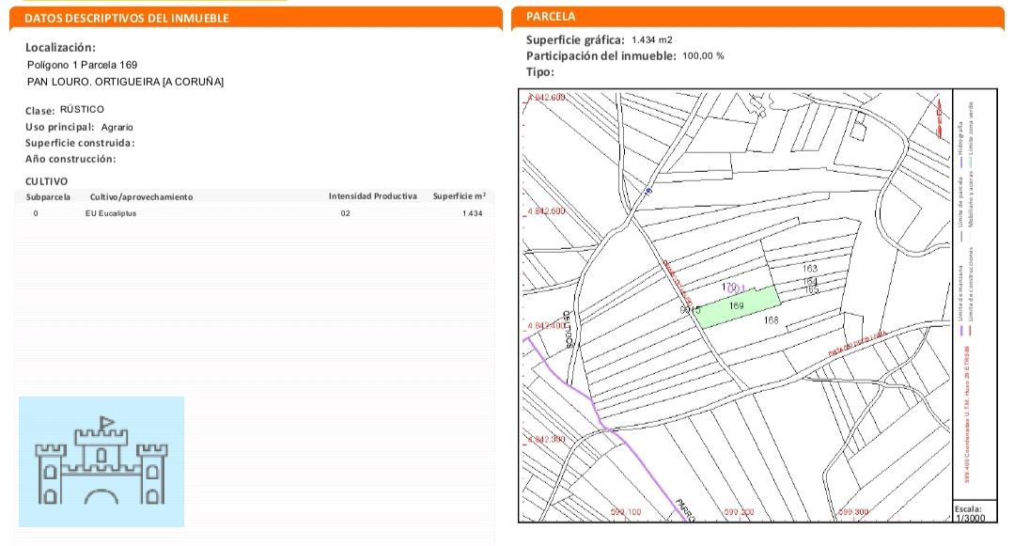Click the castle emblem icon

(101, 461)
